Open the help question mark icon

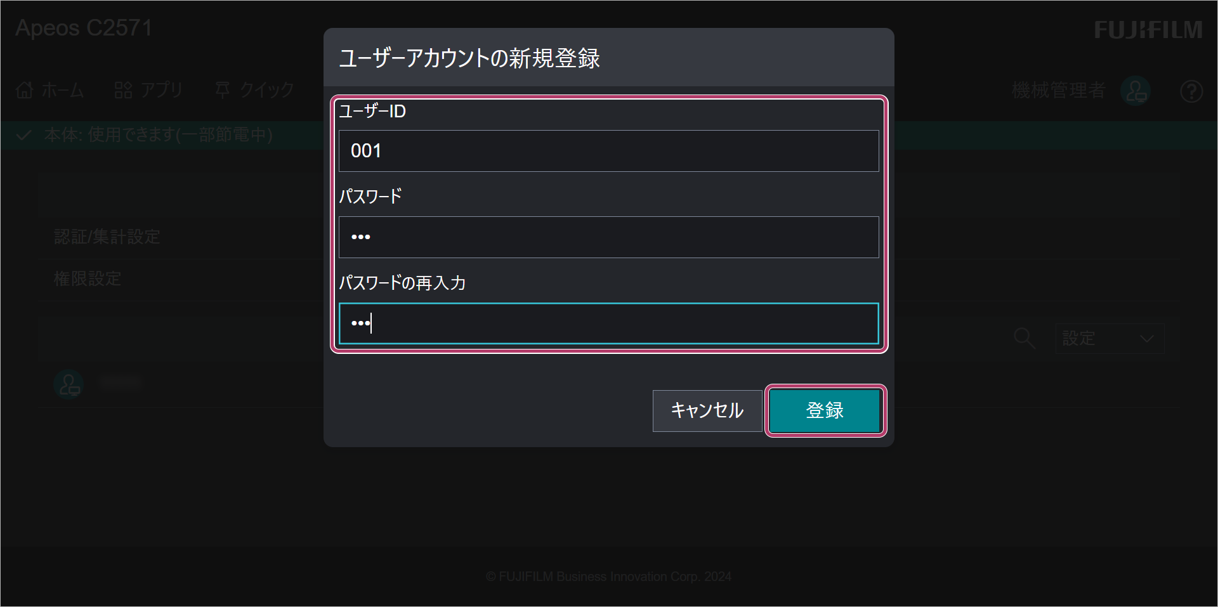click(1191, 91)
